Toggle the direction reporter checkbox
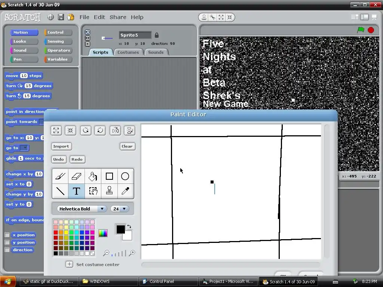383x287 pixels. (7, 250)
